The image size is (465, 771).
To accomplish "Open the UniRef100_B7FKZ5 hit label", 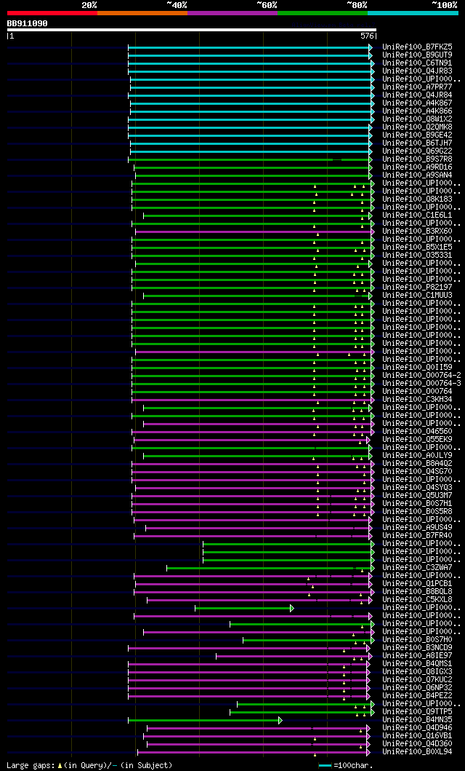I will click(x=418, y=47).
